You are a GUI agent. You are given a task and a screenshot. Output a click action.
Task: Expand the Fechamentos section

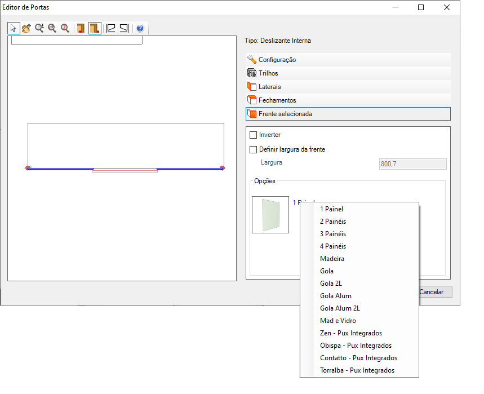(348, 100)
